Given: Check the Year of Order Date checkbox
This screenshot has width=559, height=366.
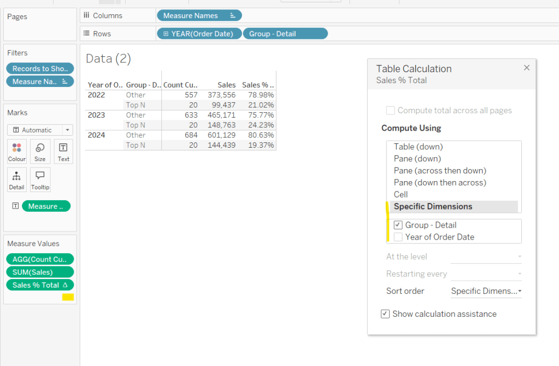Looking at the screenshot, I should 398,237.
